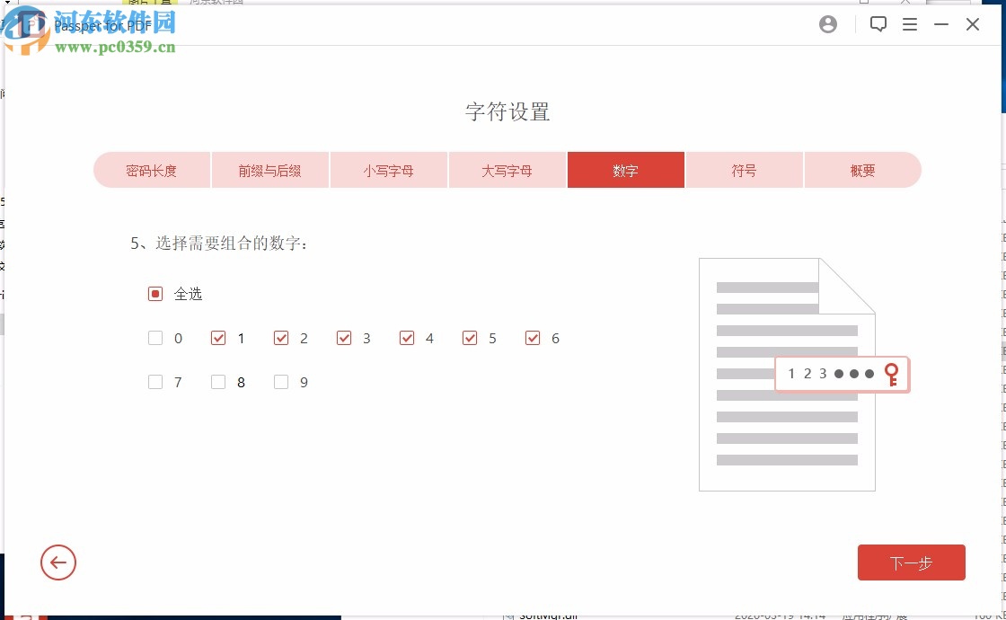Select the 数字 tab
Screen dimensions: 1006x620
626,170
